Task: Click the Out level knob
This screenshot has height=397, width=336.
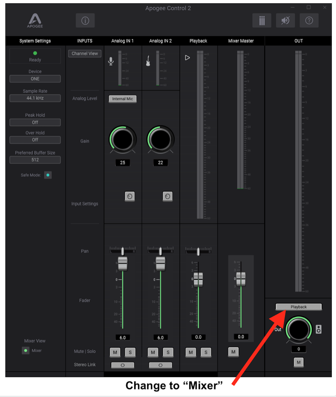Action: pyautogui.click(x=299, y=329)
